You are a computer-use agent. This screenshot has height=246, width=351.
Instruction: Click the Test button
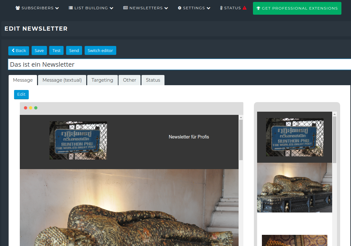click(x=57, y=50)
